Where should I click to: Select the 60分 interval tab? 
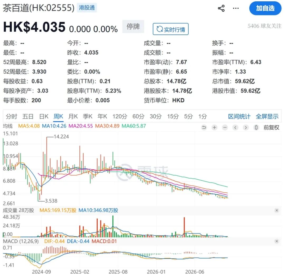[139, 116]
